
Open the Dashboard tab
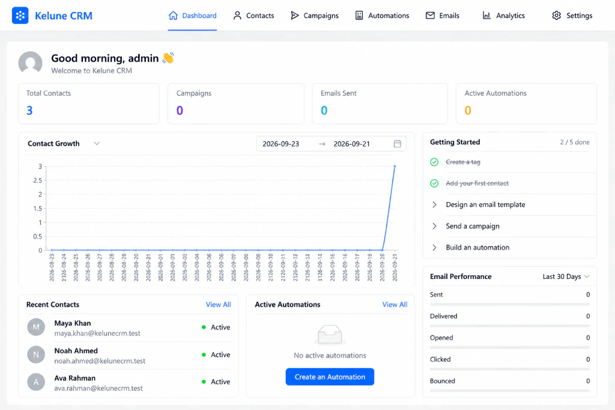(x=192, y=15)
